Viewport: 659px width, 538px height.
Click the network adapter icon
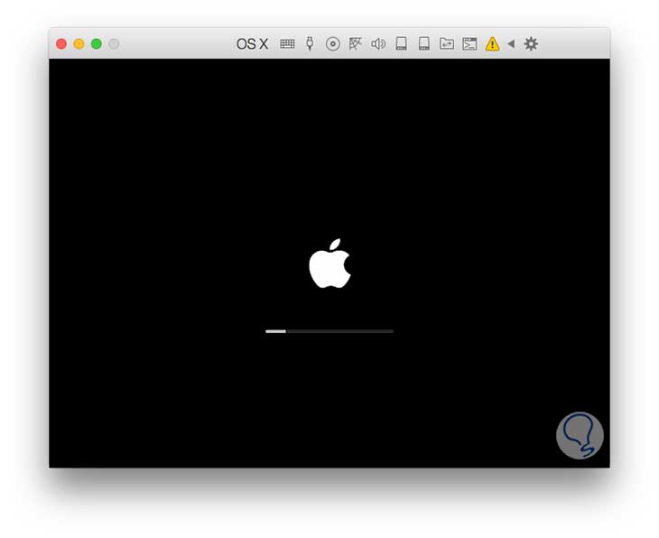pyautogui.click(x=355, y=43)
